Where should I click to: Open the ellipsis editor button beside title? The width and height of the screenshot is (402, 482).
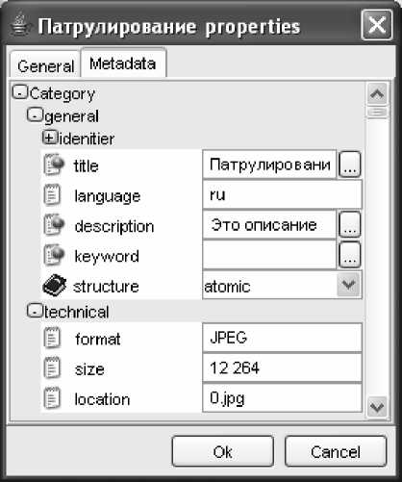(349, 165)
